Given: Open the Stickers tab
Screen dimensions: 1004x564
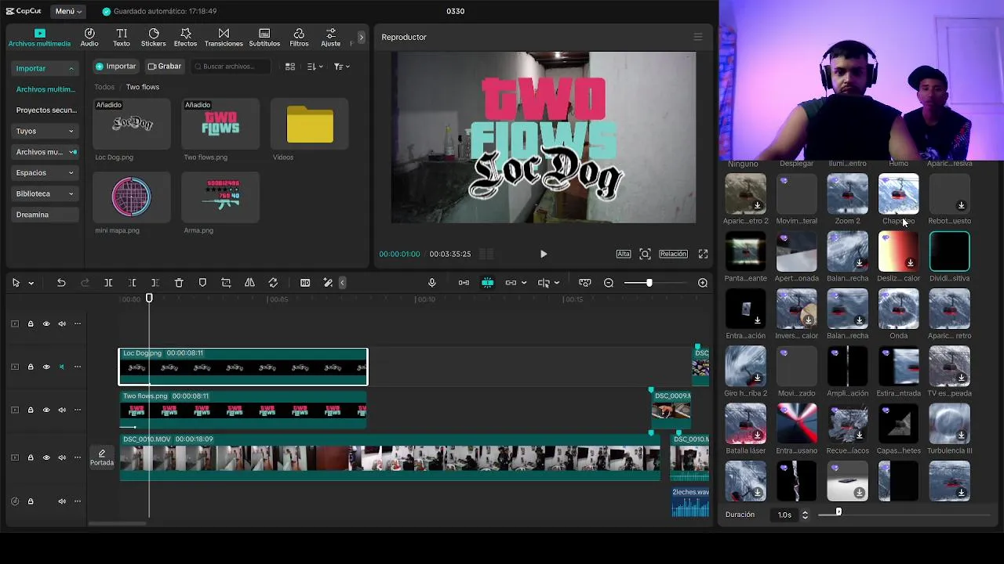Looking at the screenshot, I should pos(153,37).
